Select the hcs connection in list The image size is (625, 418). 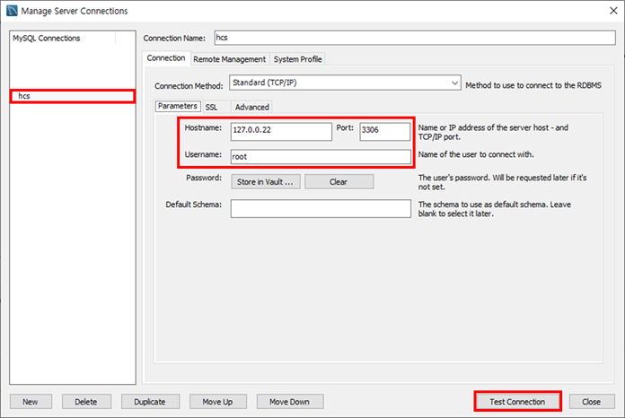pyautogui.click(x=73, y=96)
